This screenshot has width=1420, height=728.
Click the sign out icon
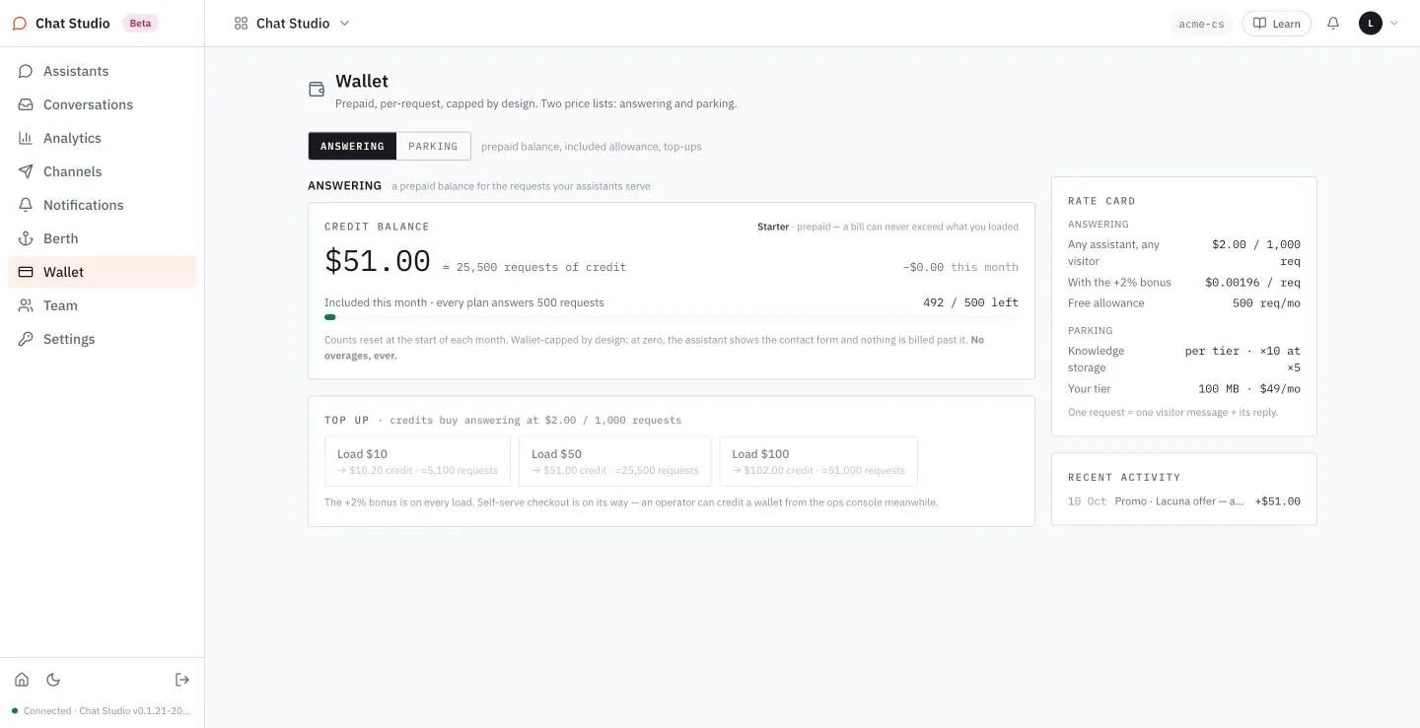(182, 680)
